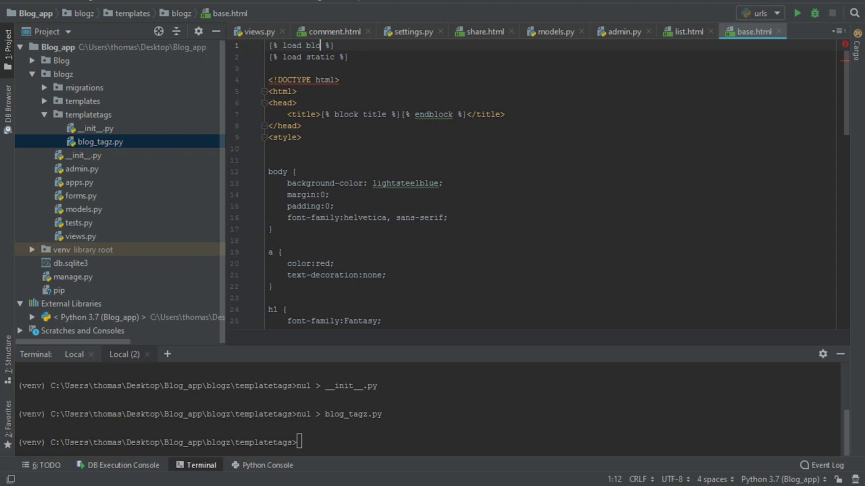Switch to the views.py editor tab

tap(259, 32)
